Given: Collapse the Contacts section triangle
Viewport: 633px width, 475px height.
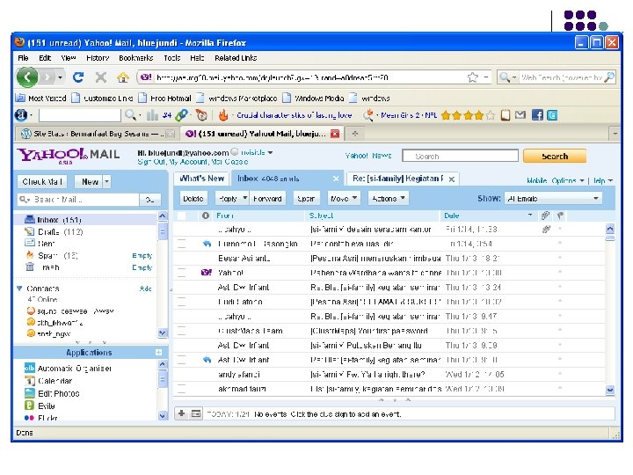Looking at the screenshot, I should (19, 289).
